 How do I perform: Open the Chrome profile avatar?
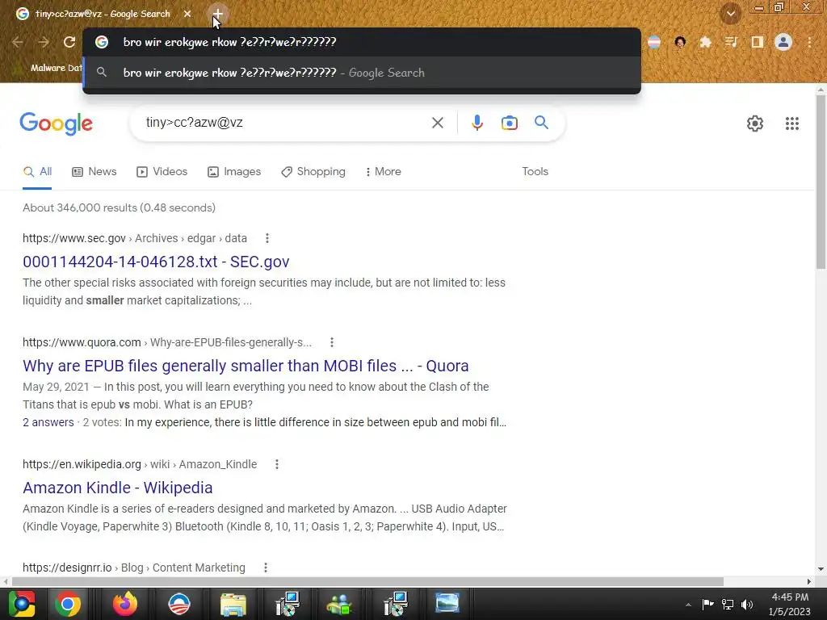pyautogui.click(x=783, y=42)
